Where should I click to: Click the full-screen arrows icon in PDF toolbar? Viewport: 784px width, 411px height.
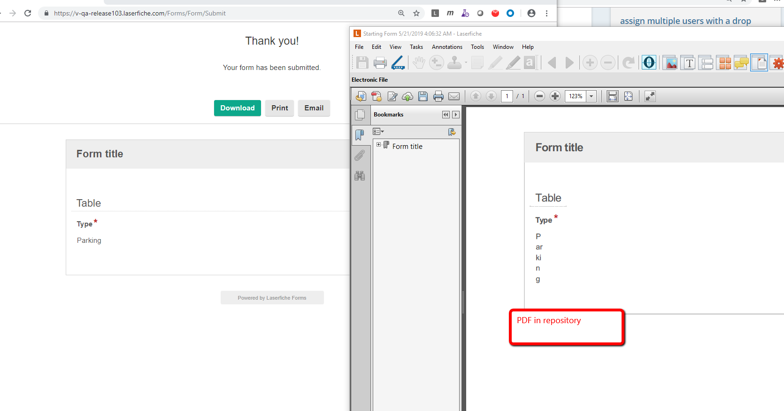click(x=650, y=96)
